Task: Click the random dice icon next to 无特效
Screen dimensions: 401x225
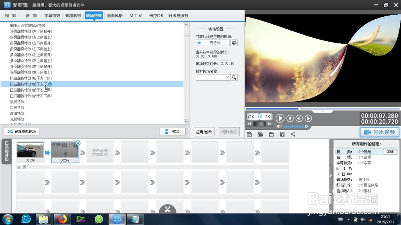Action: (234, 43)
